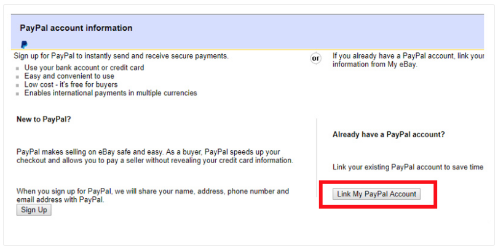Select 'New to PayPal?' heading text
This screenshot has height=250, width=498.
coord(44,119)
